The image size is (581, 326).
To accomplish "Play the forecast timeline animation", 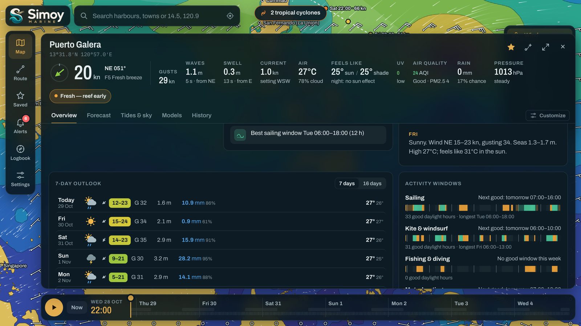I will click(x=54, y=308).
